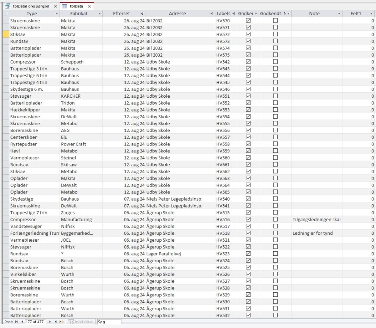376x328 pixels.
Task: Click the 'Power Craft' fabrikat cell
Action: click(81, 144)
